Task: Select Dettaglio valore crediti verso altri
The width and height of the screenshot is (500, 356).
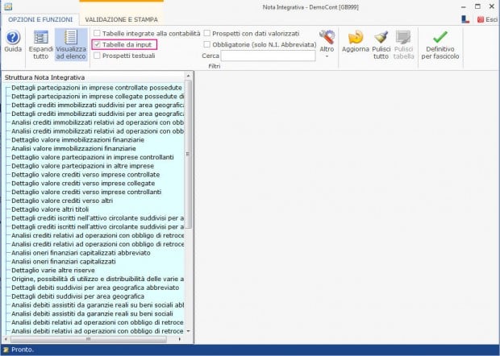Action: tap(62, 201)
